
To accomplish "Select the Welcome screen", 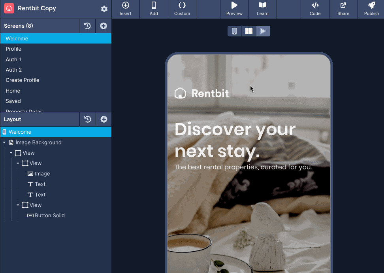I will coord(56,38).
